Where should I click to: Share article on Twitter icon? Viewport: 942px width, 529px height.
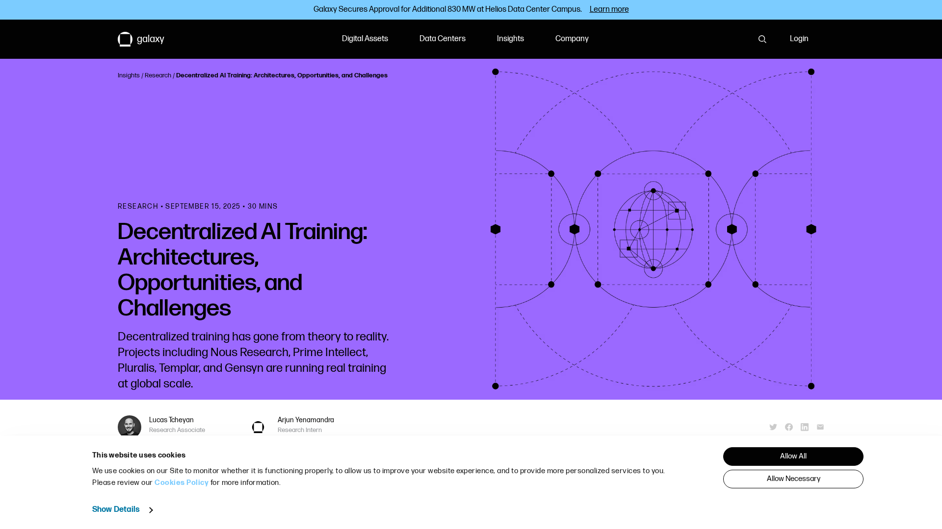click(x=773, y=427)
